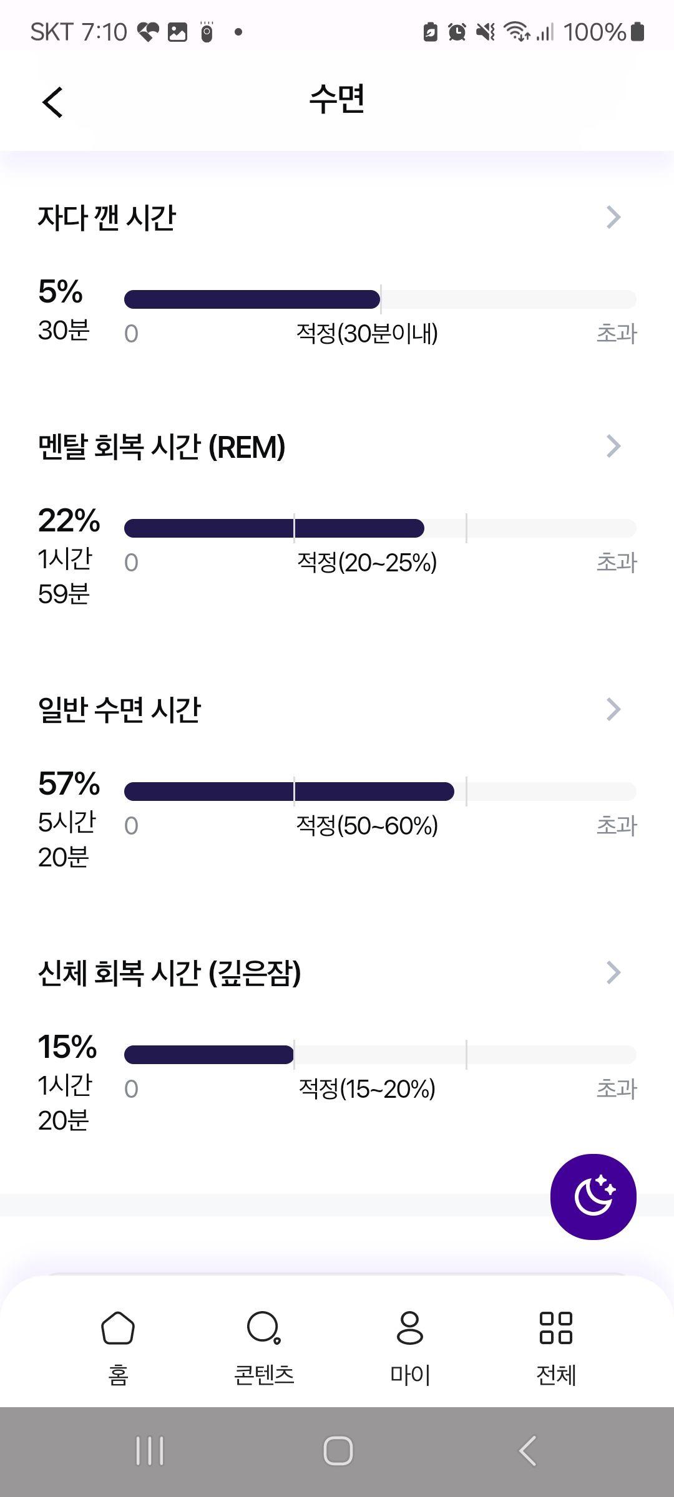
Task: Tap the 자다 깬 시간 progress bar
Action: pyautogui.click(x=380, y=299)
